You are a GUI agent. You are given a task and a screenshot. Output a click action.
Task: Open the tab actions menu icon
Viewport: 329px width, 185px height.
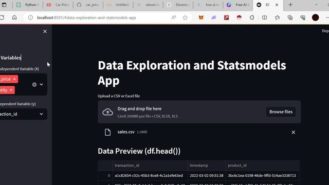tap(4, 5)
